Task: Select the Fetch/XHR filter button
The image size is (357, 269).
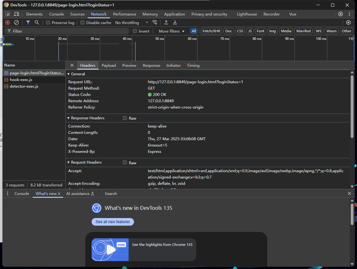Action: 211,31
